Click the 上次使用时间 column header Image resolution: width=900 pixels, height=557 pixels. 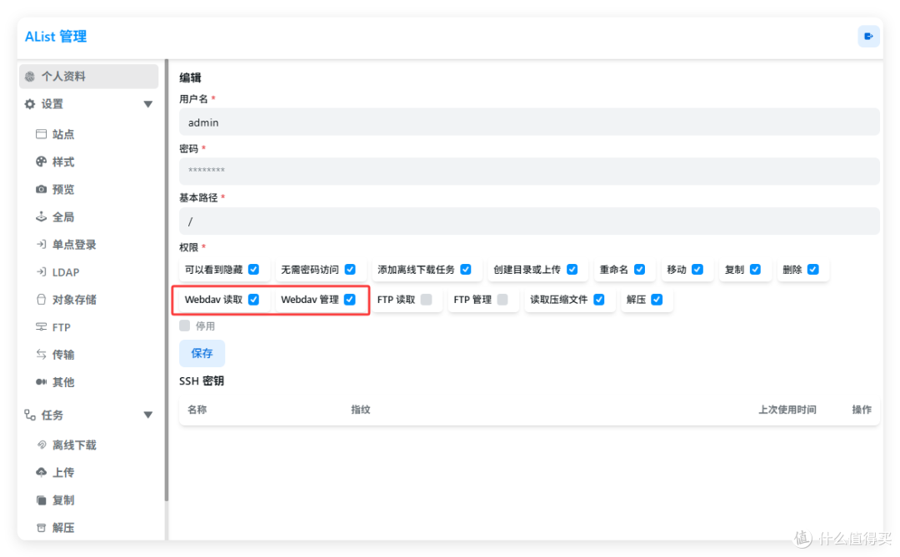pyautogui.click(x=787, y=410)
